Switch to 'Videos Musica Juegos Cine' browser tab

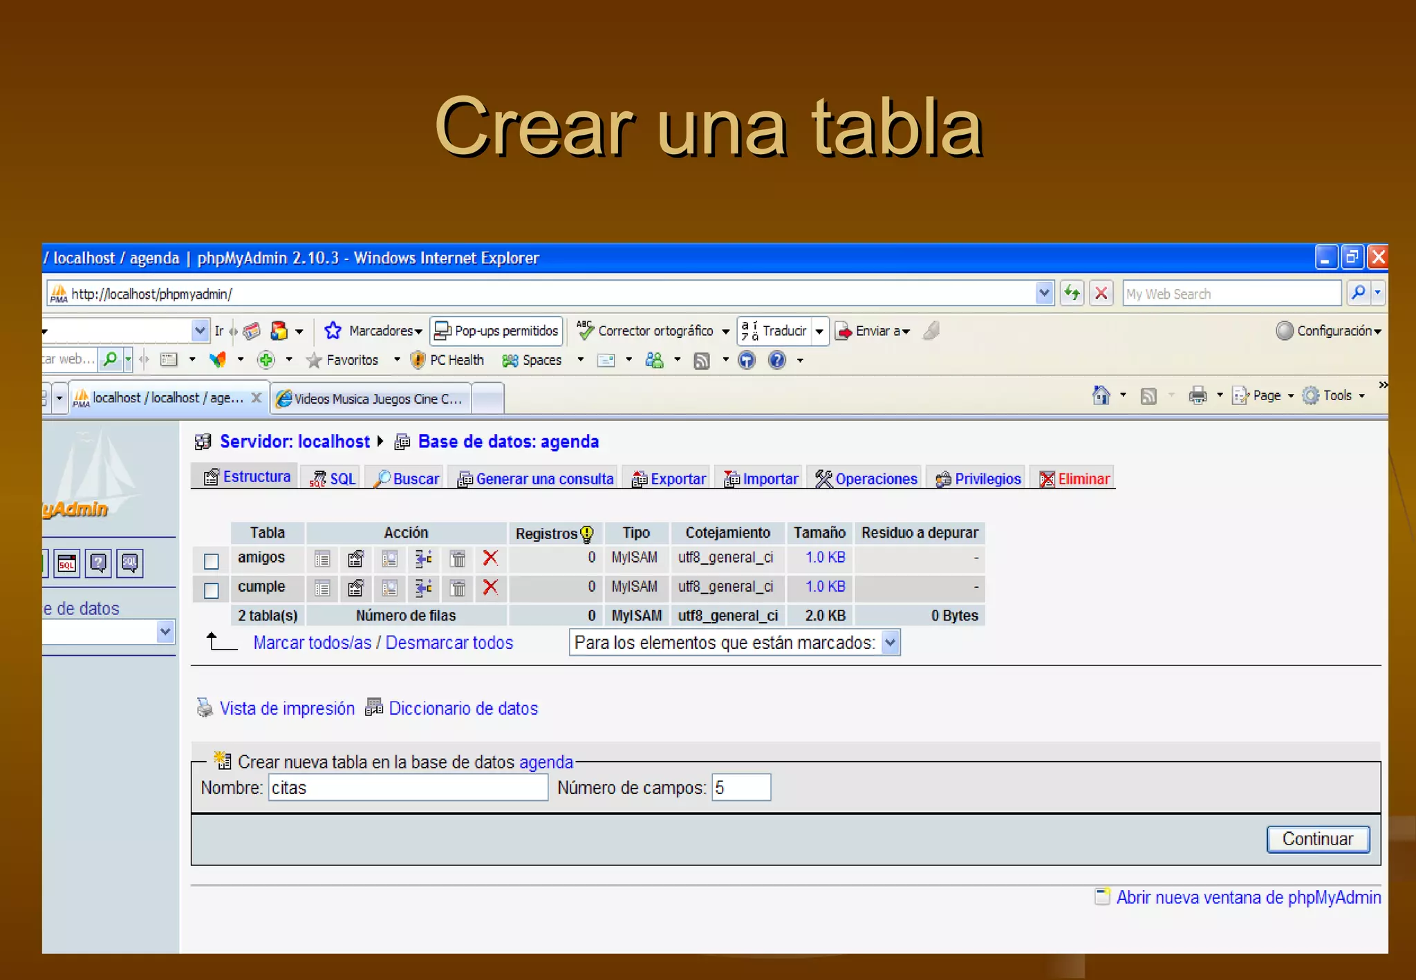point(371,399)
